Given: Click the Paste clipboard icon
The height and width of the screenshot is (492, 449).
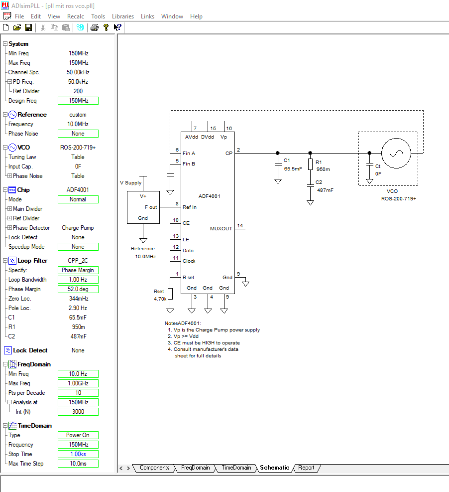Looking at the screenshot, I should pyautogui.click(x=66, y=27).
